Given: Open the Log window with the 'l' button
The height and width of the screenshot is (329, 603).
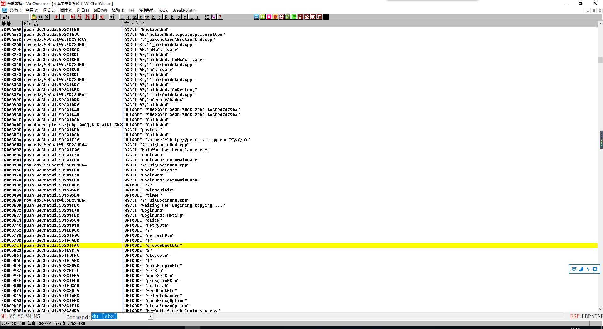Looking at the screenshot, I should [122, 17].
